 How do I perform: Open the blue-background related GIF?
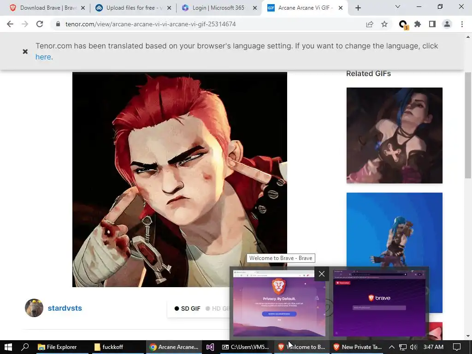pyautogui.click(x=395, y=229)
